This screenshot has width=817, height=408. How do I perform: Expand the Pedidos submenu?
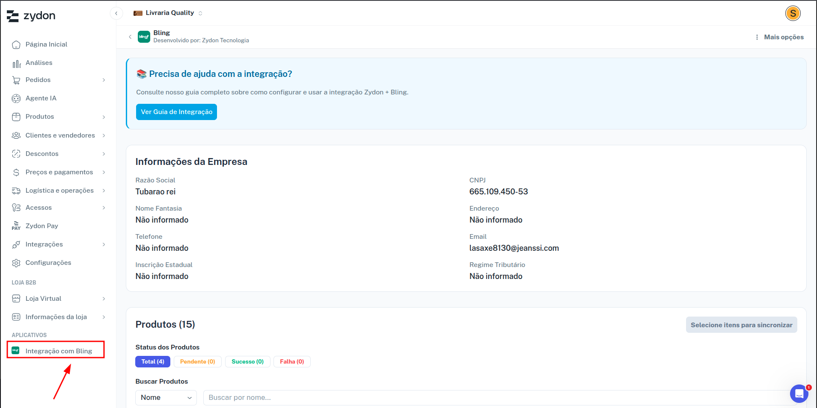point(104,80)
